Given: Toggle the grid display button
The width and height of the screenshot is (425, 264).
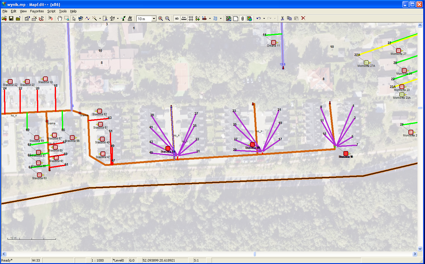Looking at the screenshot, I should 191,18.
